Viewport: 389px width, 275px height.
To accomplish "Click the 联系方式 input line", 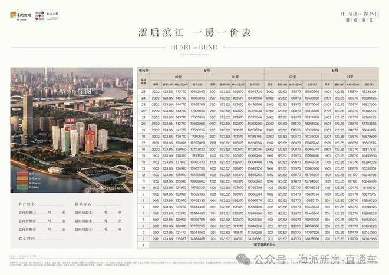I will coord(107,204).
